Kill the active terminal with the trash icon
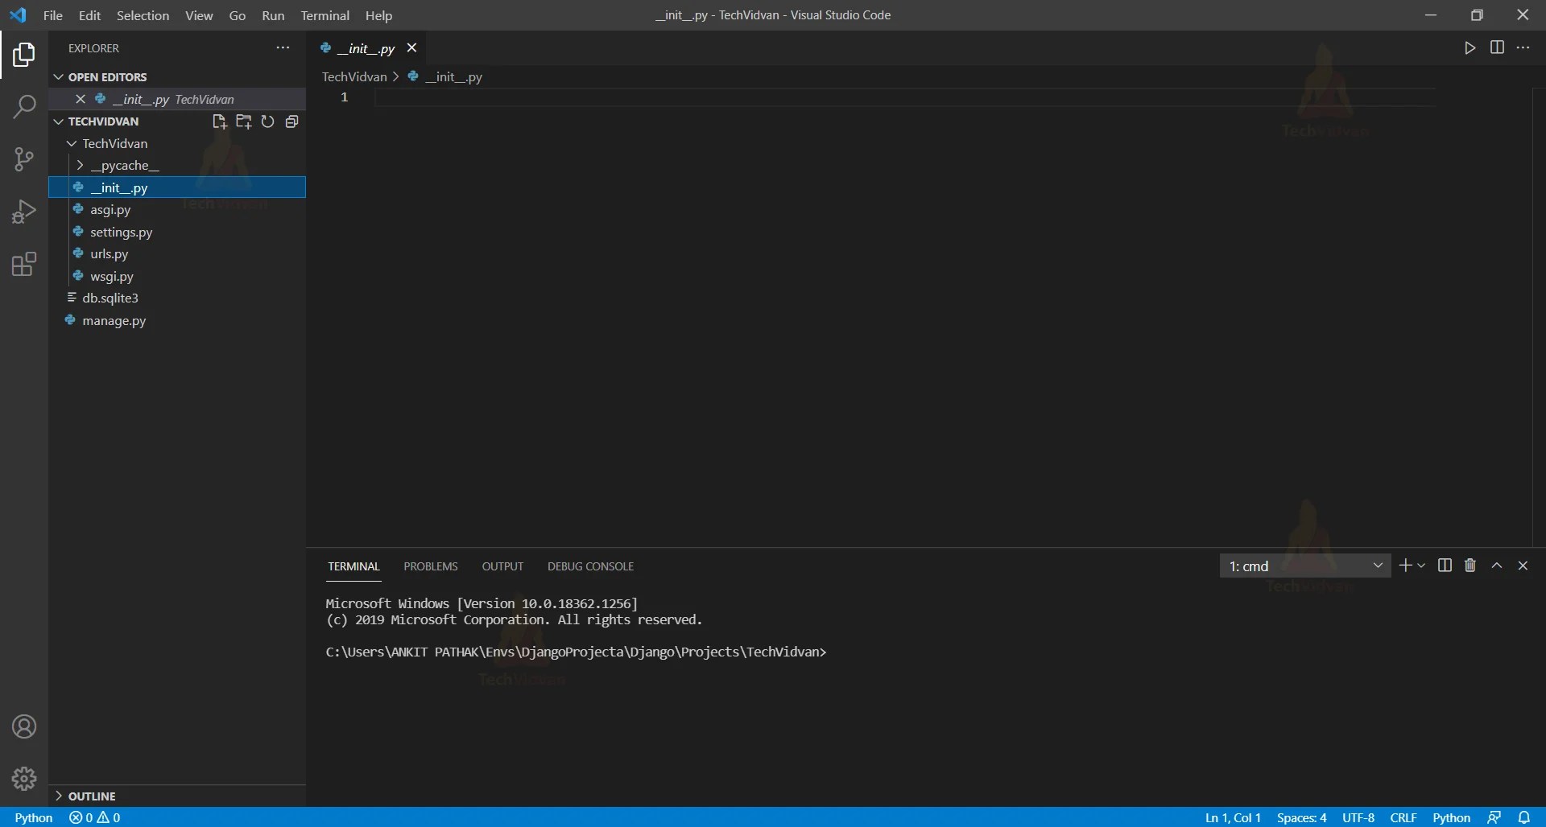 click(1470, 566)
